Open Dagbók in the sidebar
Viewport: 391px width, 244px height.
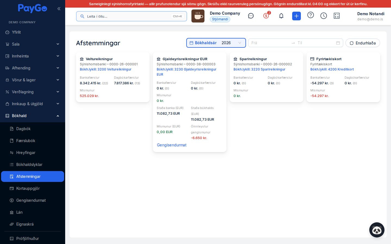tap(33, 129)
